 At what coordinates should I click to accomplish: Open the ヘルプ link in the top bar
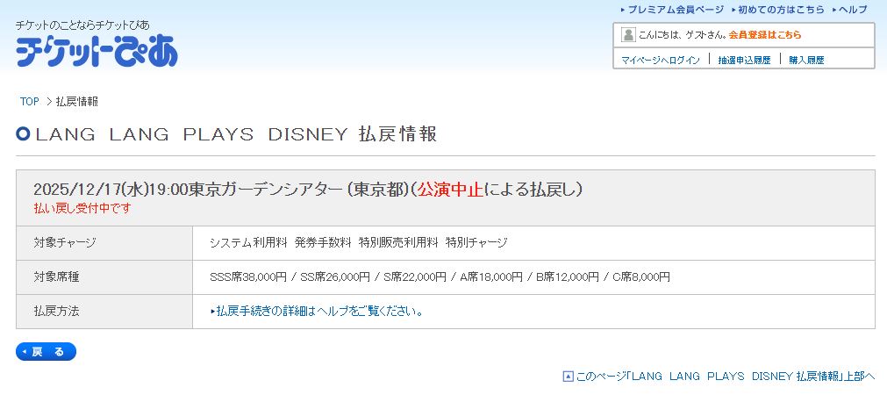coord(852,10)
